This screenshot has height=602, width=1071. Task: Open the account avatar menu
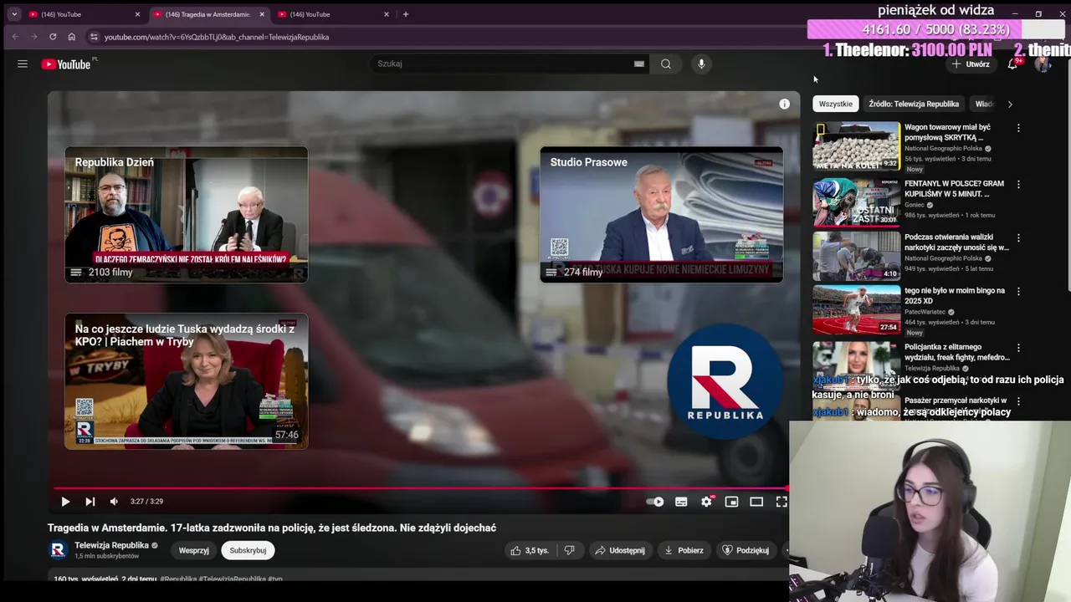coord(1043,64)
